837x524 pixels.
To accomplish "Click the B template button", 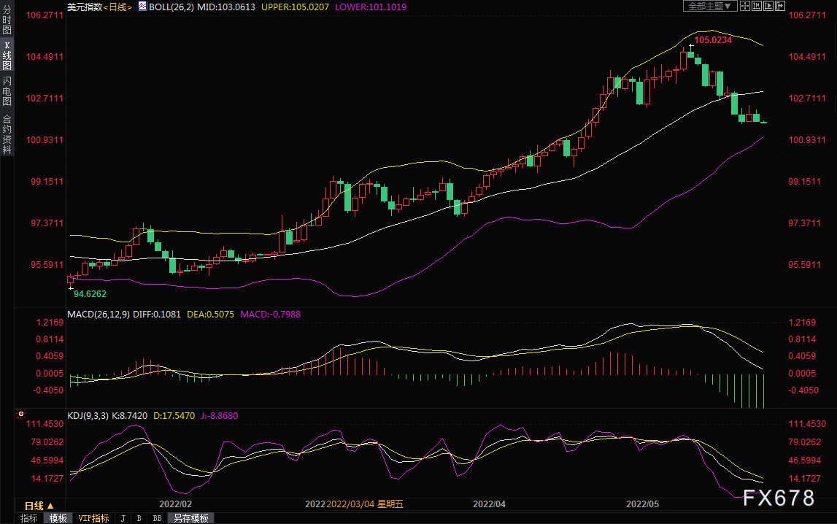I will click(x=139, y=518).
